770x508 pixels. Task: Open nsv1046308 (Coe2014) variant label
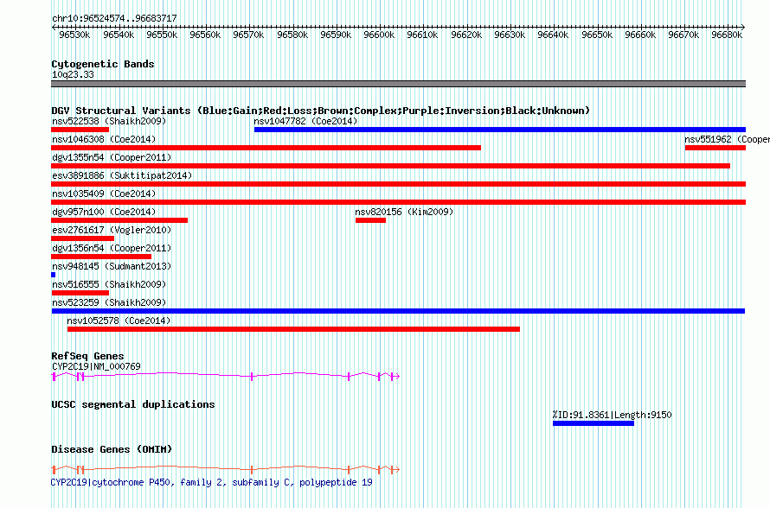(104, 139)
